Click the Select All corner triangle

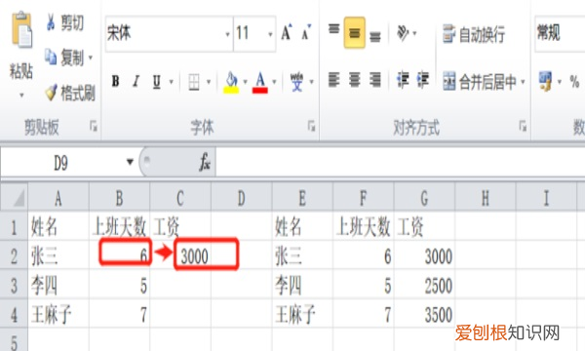click(15, 197)
